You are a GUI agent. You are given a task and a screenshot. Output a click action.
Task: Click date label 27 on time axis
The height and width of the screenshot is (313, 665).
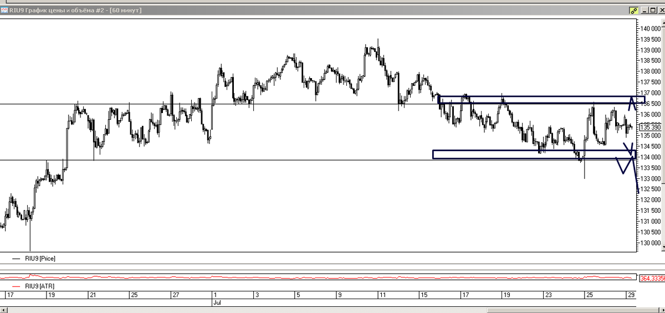(x=176, y=295)
